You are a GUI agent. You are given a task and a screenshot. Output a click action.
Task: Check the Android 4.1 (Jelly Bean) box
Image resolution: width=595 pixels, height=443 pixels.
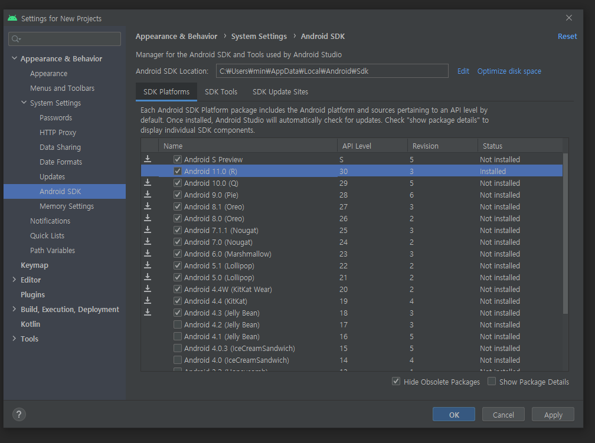click(177, 336)
